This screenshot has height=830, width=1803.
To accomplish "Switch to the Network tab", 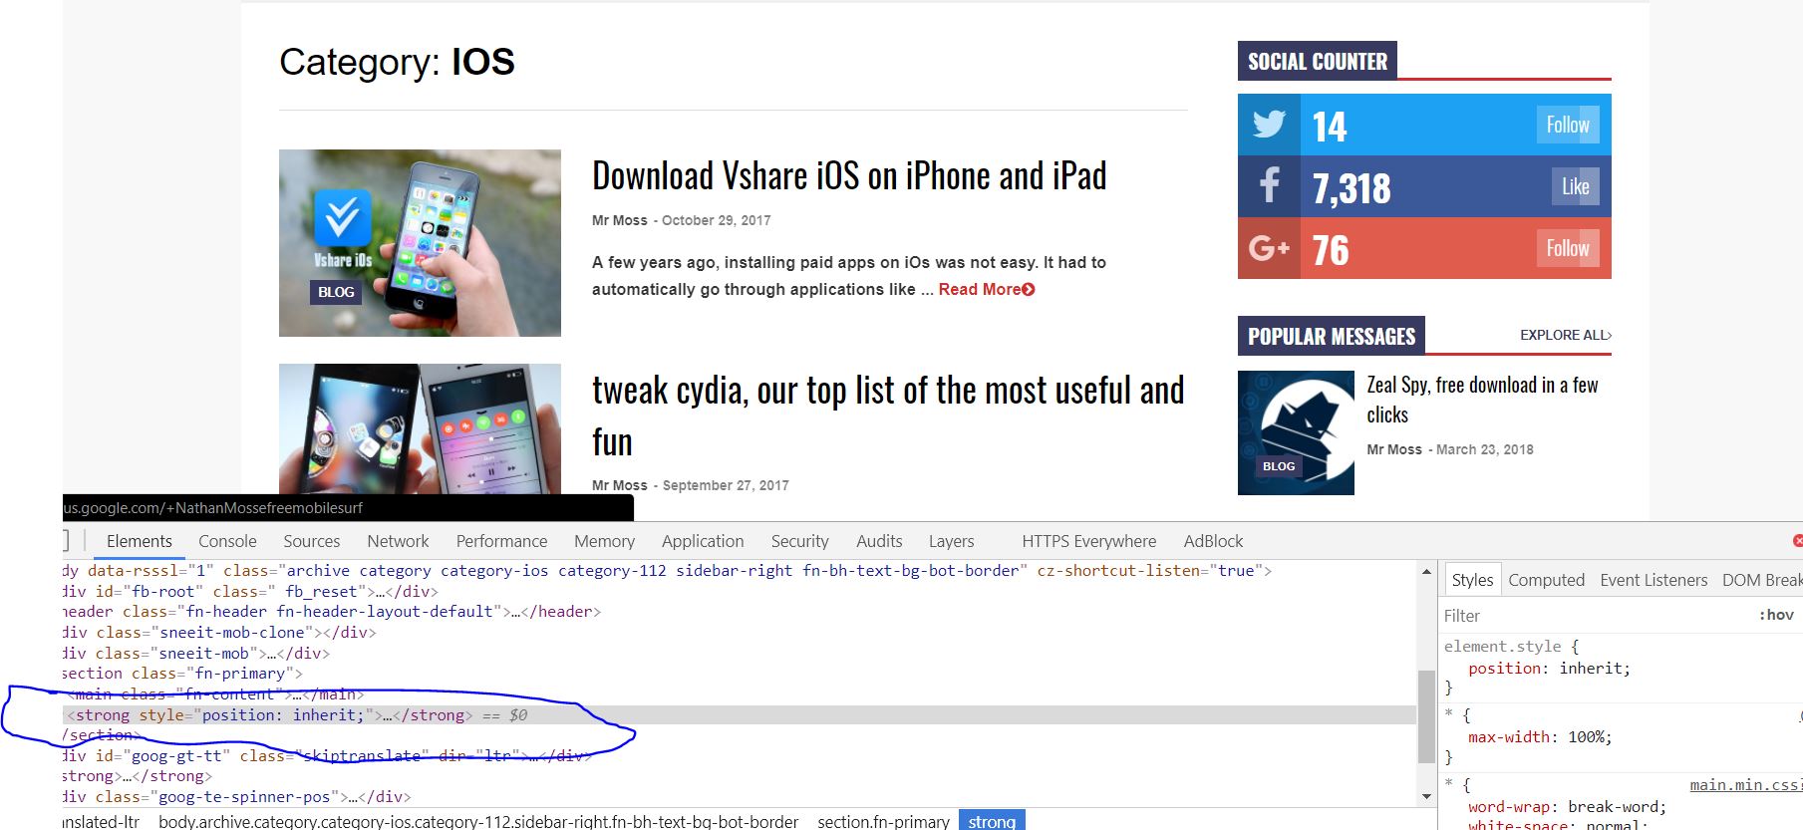I will pyautogui.click(x=398, y=541).
